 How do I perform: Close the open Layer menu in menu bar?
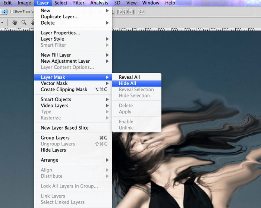click(x=43, y=3)
